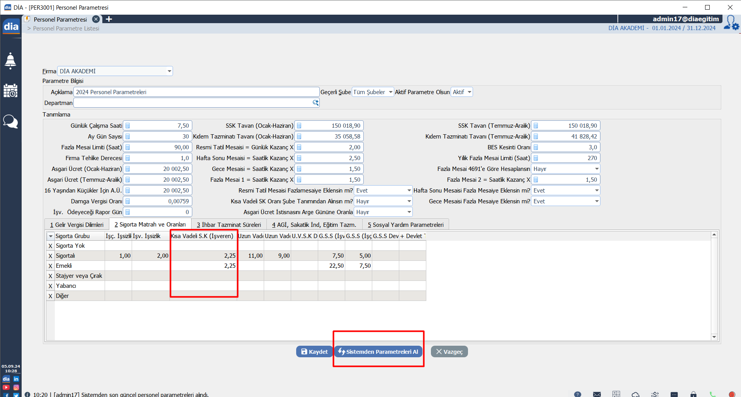Click the Açıklama text field

pyautogui.click(x=196, y=92)
